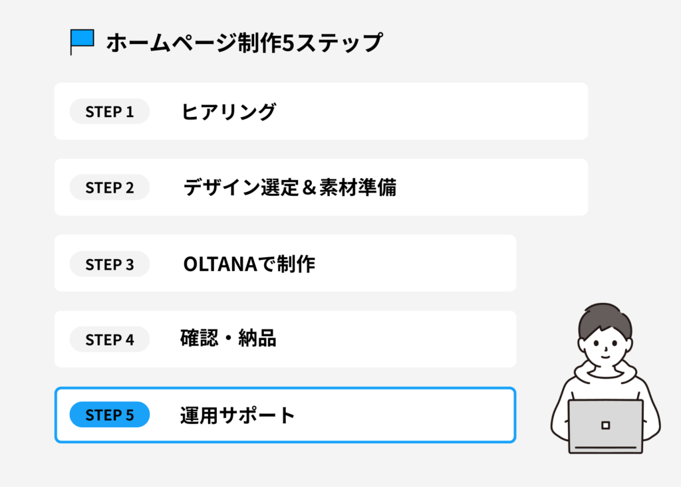
Task: Click the ホームページ制作5ステップ heading
Action: click(244, 43)
